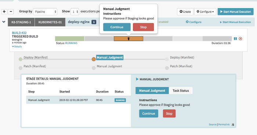Select the green Deploy (Manifest) stage node
This screenshot has width=257, height=135.
point(21,59)
